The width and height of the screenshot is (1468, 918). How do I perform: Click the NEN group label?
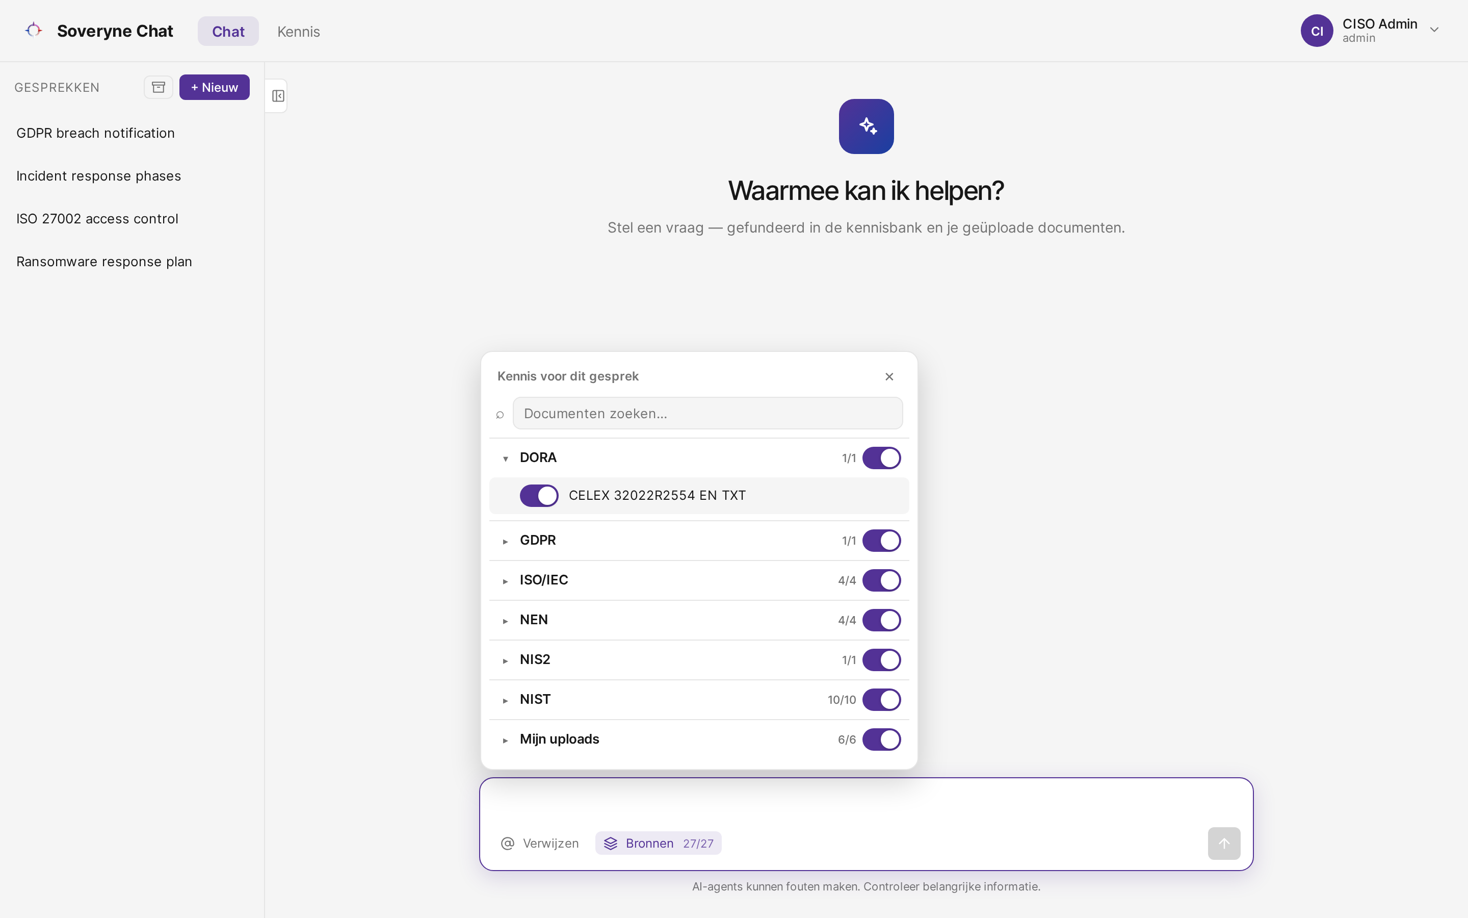(x=533, y=619)
